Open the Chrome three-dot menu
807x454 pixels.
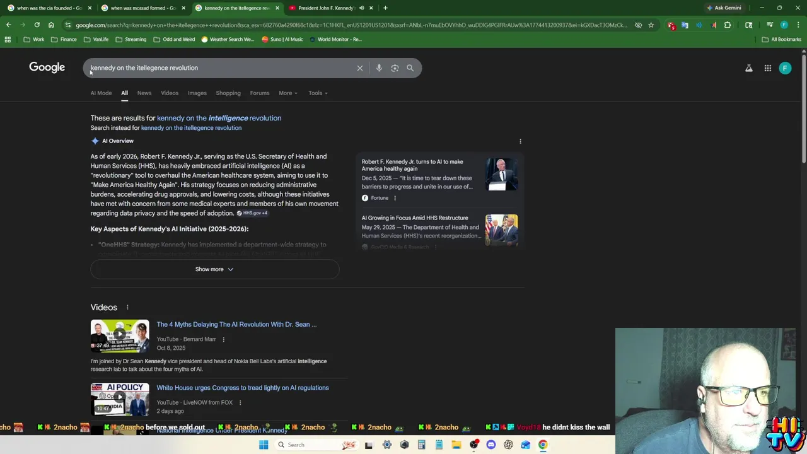(x=798, y=25)
